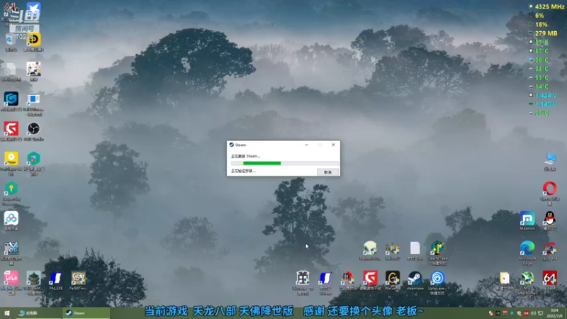Open the steam.exe desktop shortcut
567x319 pixels.
[x=415, y=280]
